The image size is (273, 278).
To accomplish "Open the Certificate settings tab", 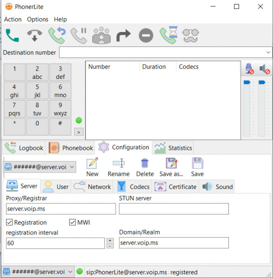I will coord(175,187).
